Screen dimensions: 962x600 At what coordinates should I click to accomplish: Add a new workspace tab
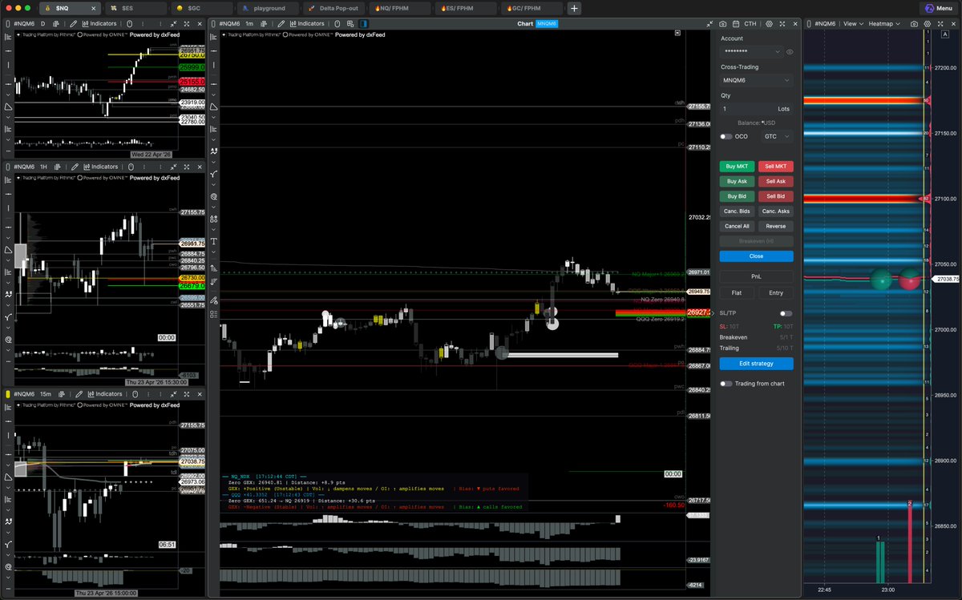(575, 8)
